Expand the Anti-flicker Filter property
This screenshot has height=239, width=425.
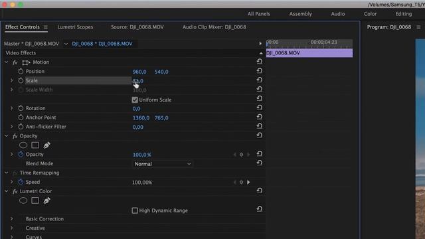pyautogui.click(x=12, y=127)
